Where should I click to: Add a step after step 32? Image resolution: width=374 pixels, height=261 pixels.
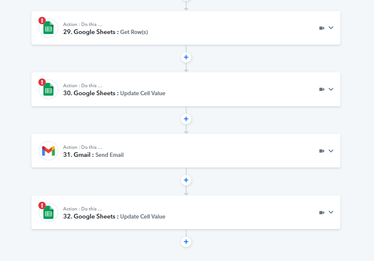click(x=186, y=242)
